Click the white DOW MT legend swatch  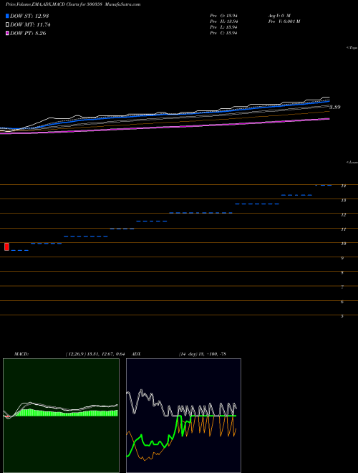pyautogui.click(x=7, y=25)
